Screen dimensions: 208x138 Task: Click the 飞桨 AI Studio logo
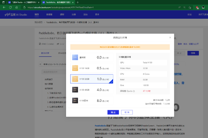[16, 15]
